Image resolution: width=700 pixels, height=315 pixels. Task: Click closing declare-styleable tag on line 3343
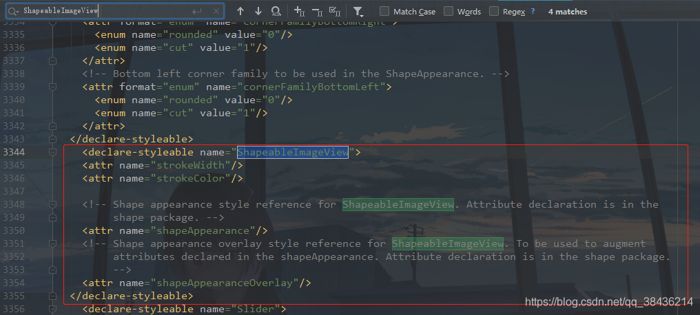tap(132, 139)
